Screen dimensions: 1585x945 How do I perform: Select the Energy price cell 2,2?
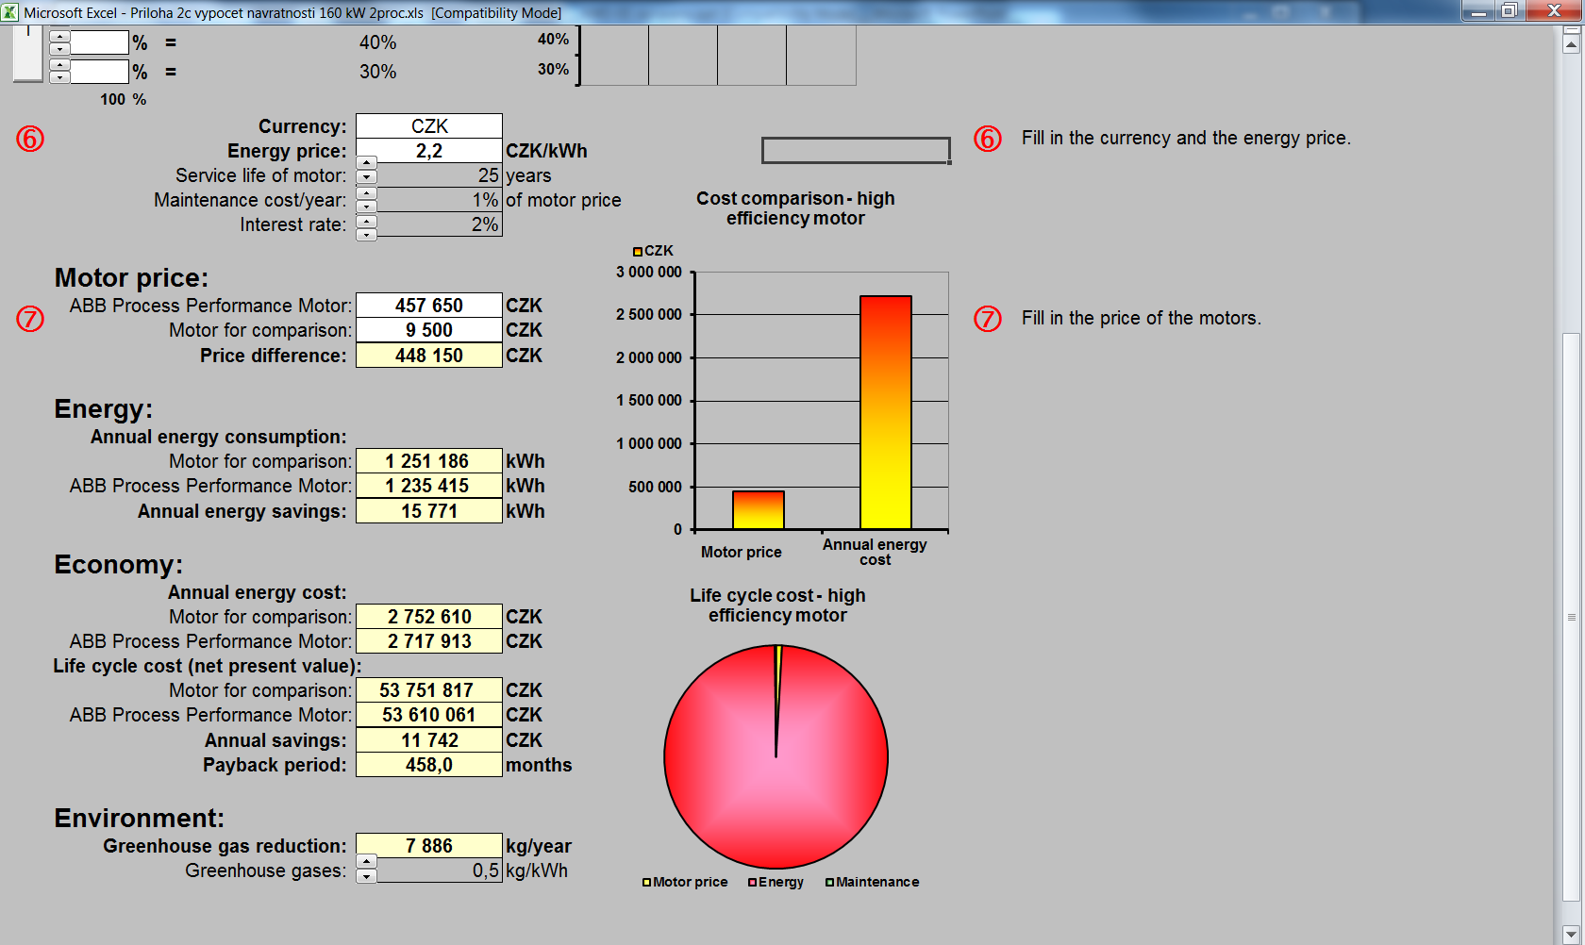(x=429, y=151)
